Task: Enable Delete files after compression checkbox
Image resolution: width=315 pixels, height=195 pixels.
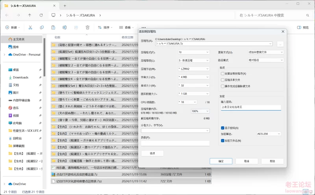Action: 222,86
